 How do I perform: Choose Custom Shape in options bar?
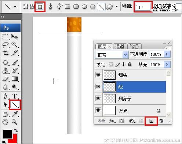pyautogui.click(x=110, y=7)
